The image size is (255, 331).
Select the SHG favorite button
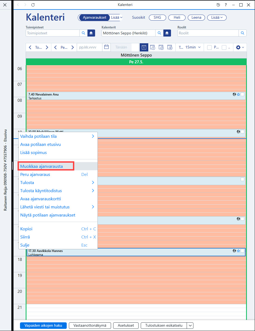[157, 17]
